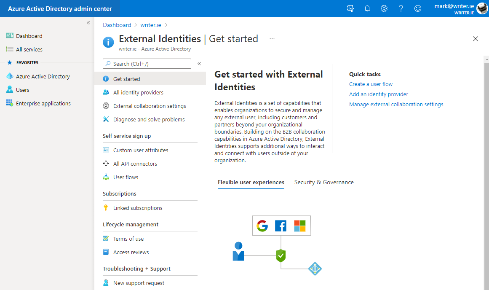Click the Enterprise applications grid icon
This screenshot has width=489, height=290.
tap(10, 103)
